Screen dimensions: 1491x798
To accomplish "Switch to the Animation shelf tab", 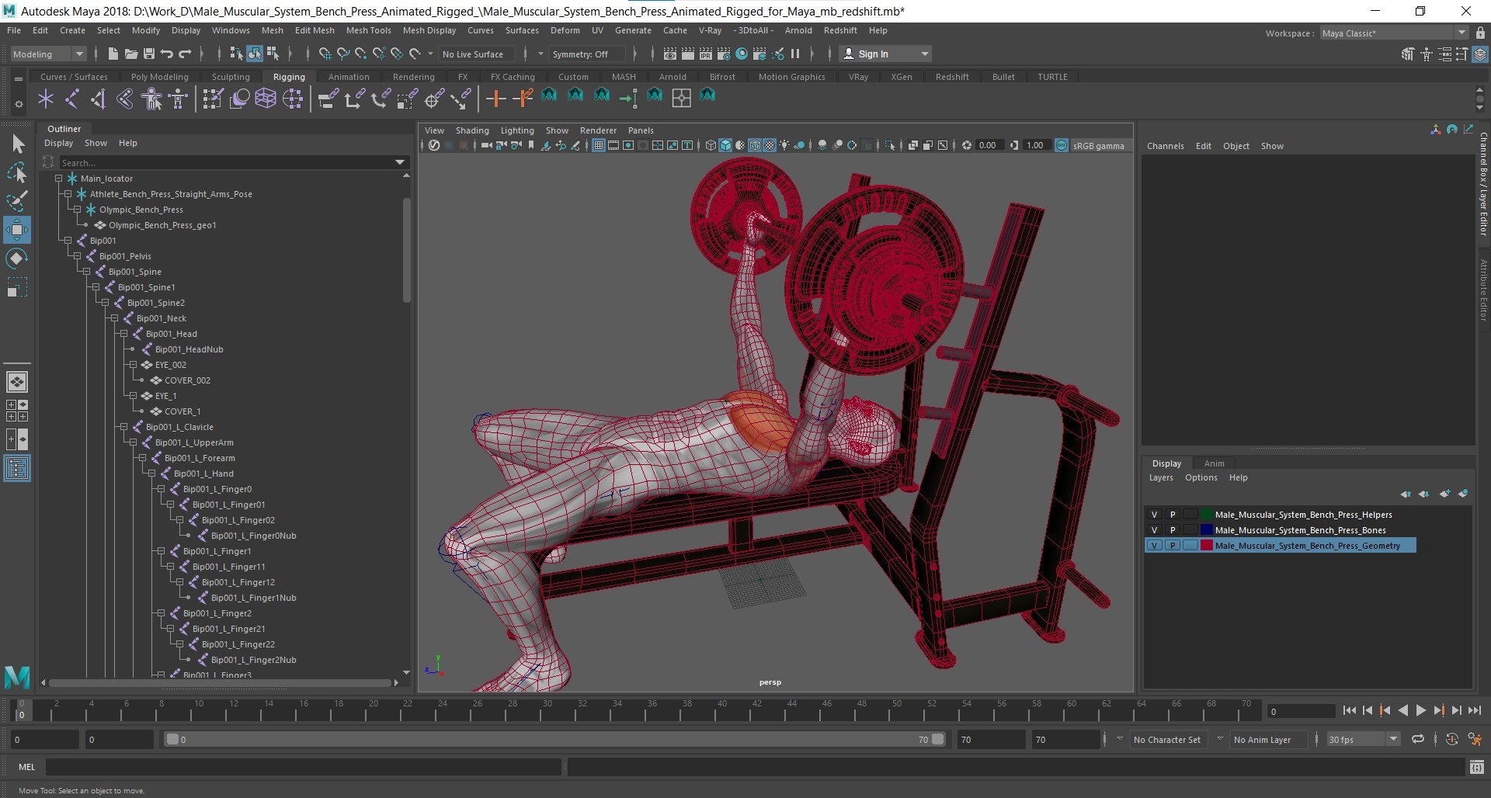I will [349, 77].
